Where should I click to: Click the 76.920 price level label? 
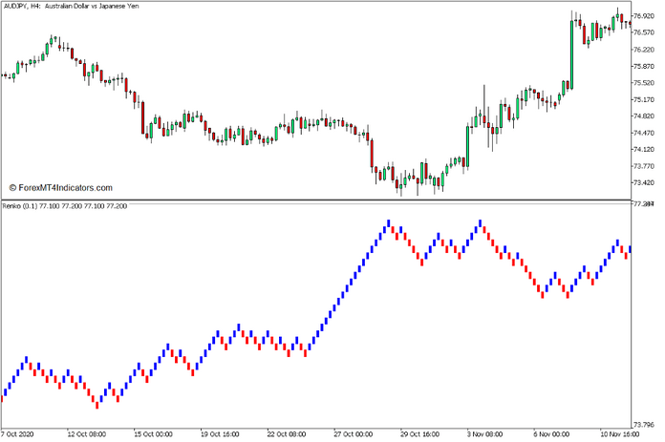tap(644, 16)
